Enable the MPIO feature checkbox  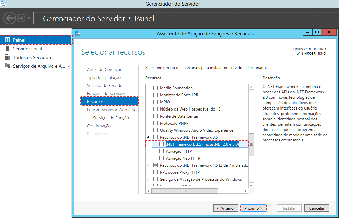click(x=155, y=102)
